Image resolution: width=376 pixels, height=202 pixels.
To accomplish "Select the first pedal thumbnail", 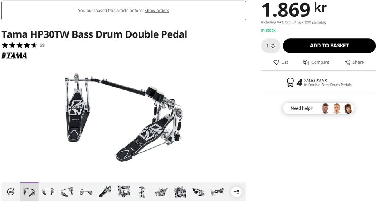I will (x=29, y=192).
